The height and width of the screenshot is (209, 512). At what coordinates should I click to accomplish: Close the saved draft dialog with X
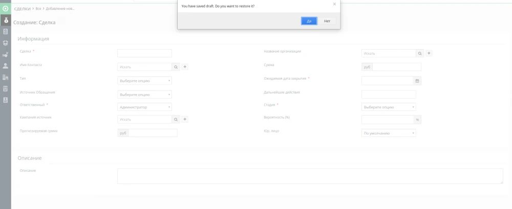(x=334, y=4)
